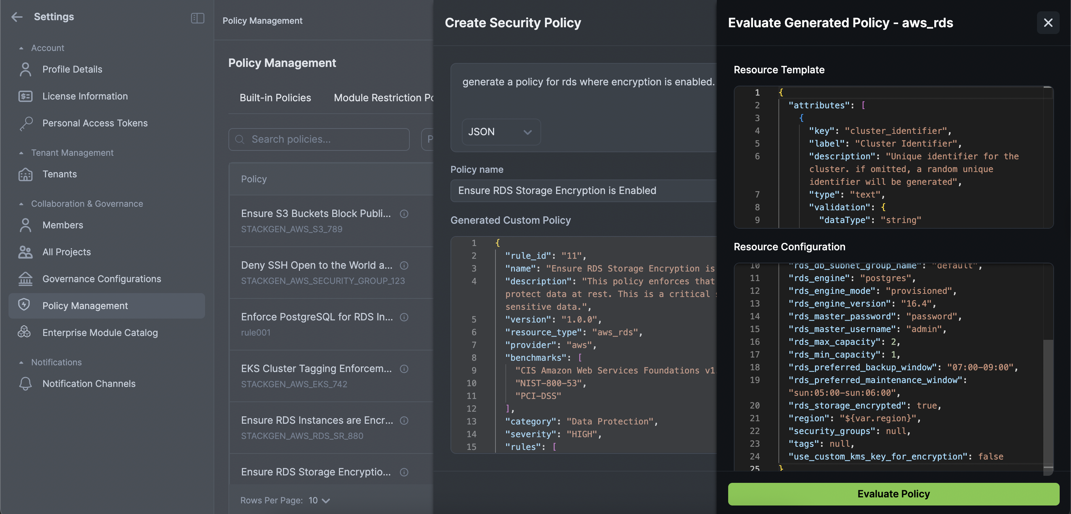Click the Settings back arrow
This screenshot has width=1071, height=514.
[17, 17]
